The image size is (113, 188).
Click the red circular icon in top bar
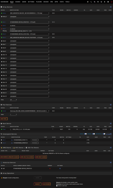[x=111, y=2]
